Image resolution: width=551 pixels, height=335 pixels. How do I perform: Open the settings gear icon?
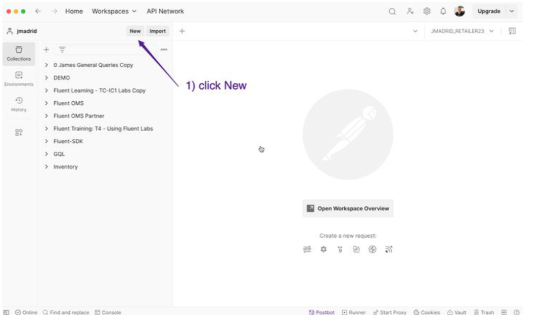point(427,11)
